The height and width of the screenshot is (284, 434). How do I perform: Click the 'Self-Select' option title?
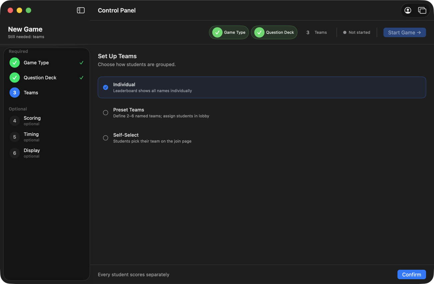[x=126, y=135]
